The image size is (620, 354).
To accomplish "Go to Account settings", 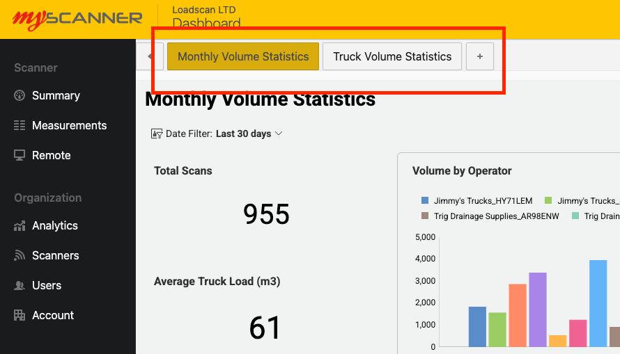I will (53, 315).
